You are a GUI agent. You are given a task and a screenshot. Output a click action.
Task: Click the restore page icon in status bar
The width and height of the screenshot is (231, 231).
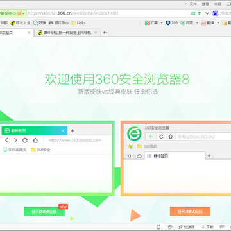(170, 227)
